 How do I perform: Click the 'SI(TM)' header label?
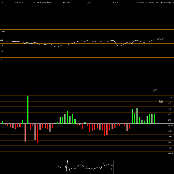coord(66,3)
